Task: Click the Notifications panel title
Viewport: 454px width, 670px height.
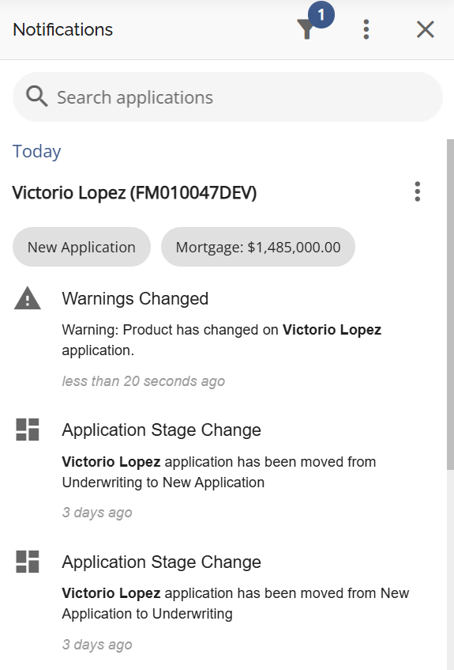Action: (62, 29)
